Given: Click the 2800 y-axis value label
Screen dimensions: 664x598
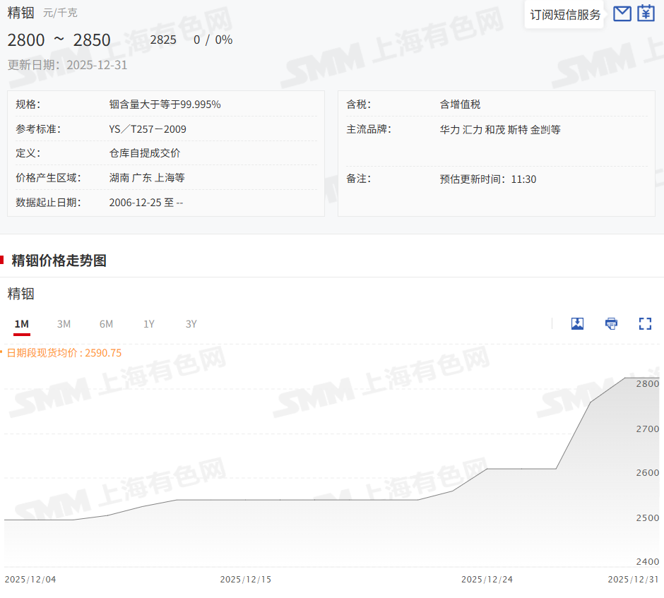Looking at the screenshot, I should 647,383.
